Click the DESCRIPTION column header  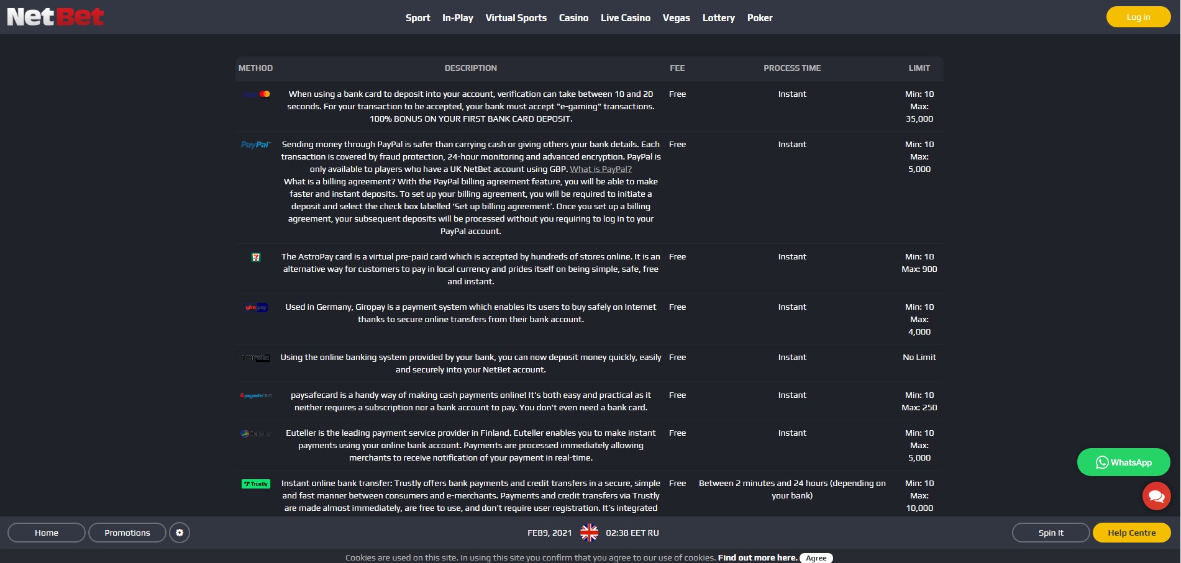[471, 68]
